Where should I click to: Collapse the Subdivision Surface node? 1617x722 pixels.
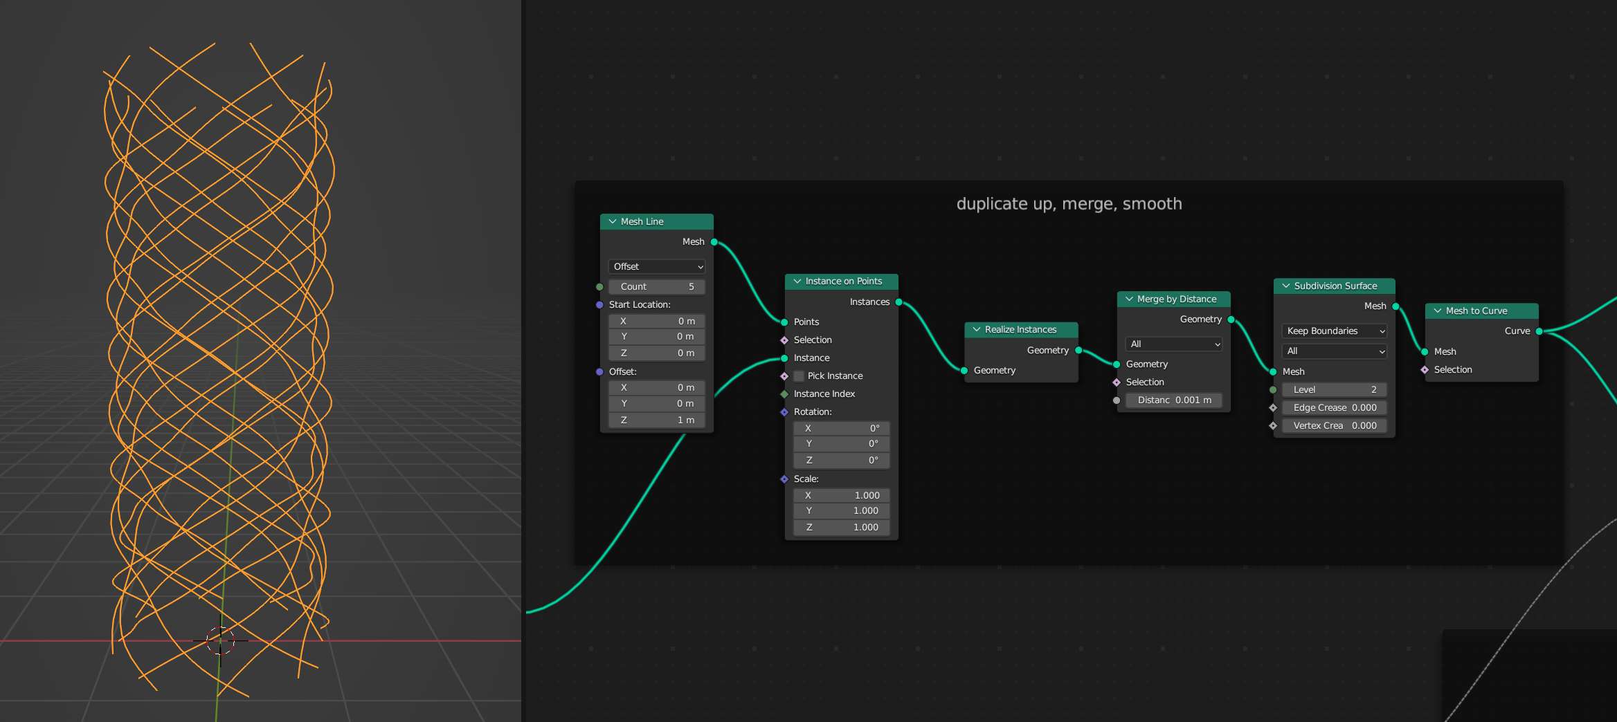(x=1286, y=286)
